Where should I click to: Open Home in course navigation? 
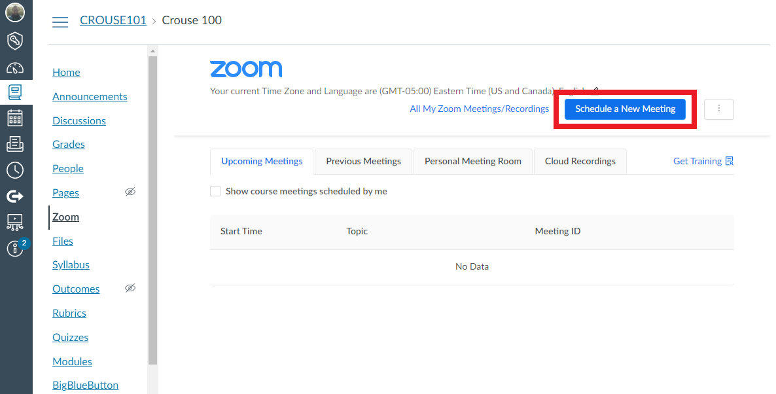[x=66, y=72]
